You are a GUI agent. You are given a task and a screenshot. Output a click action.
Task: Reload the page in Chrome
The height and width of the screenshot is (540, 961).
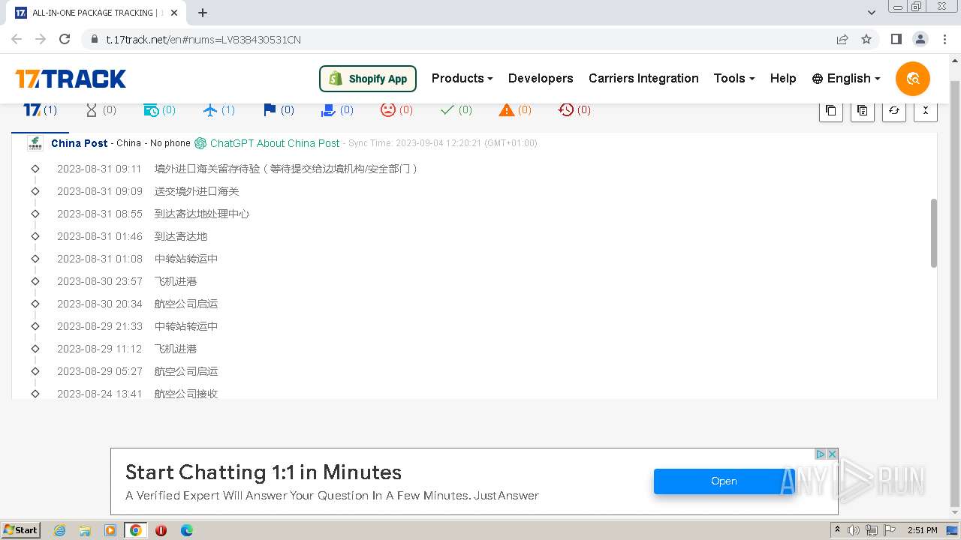(65, 39)
